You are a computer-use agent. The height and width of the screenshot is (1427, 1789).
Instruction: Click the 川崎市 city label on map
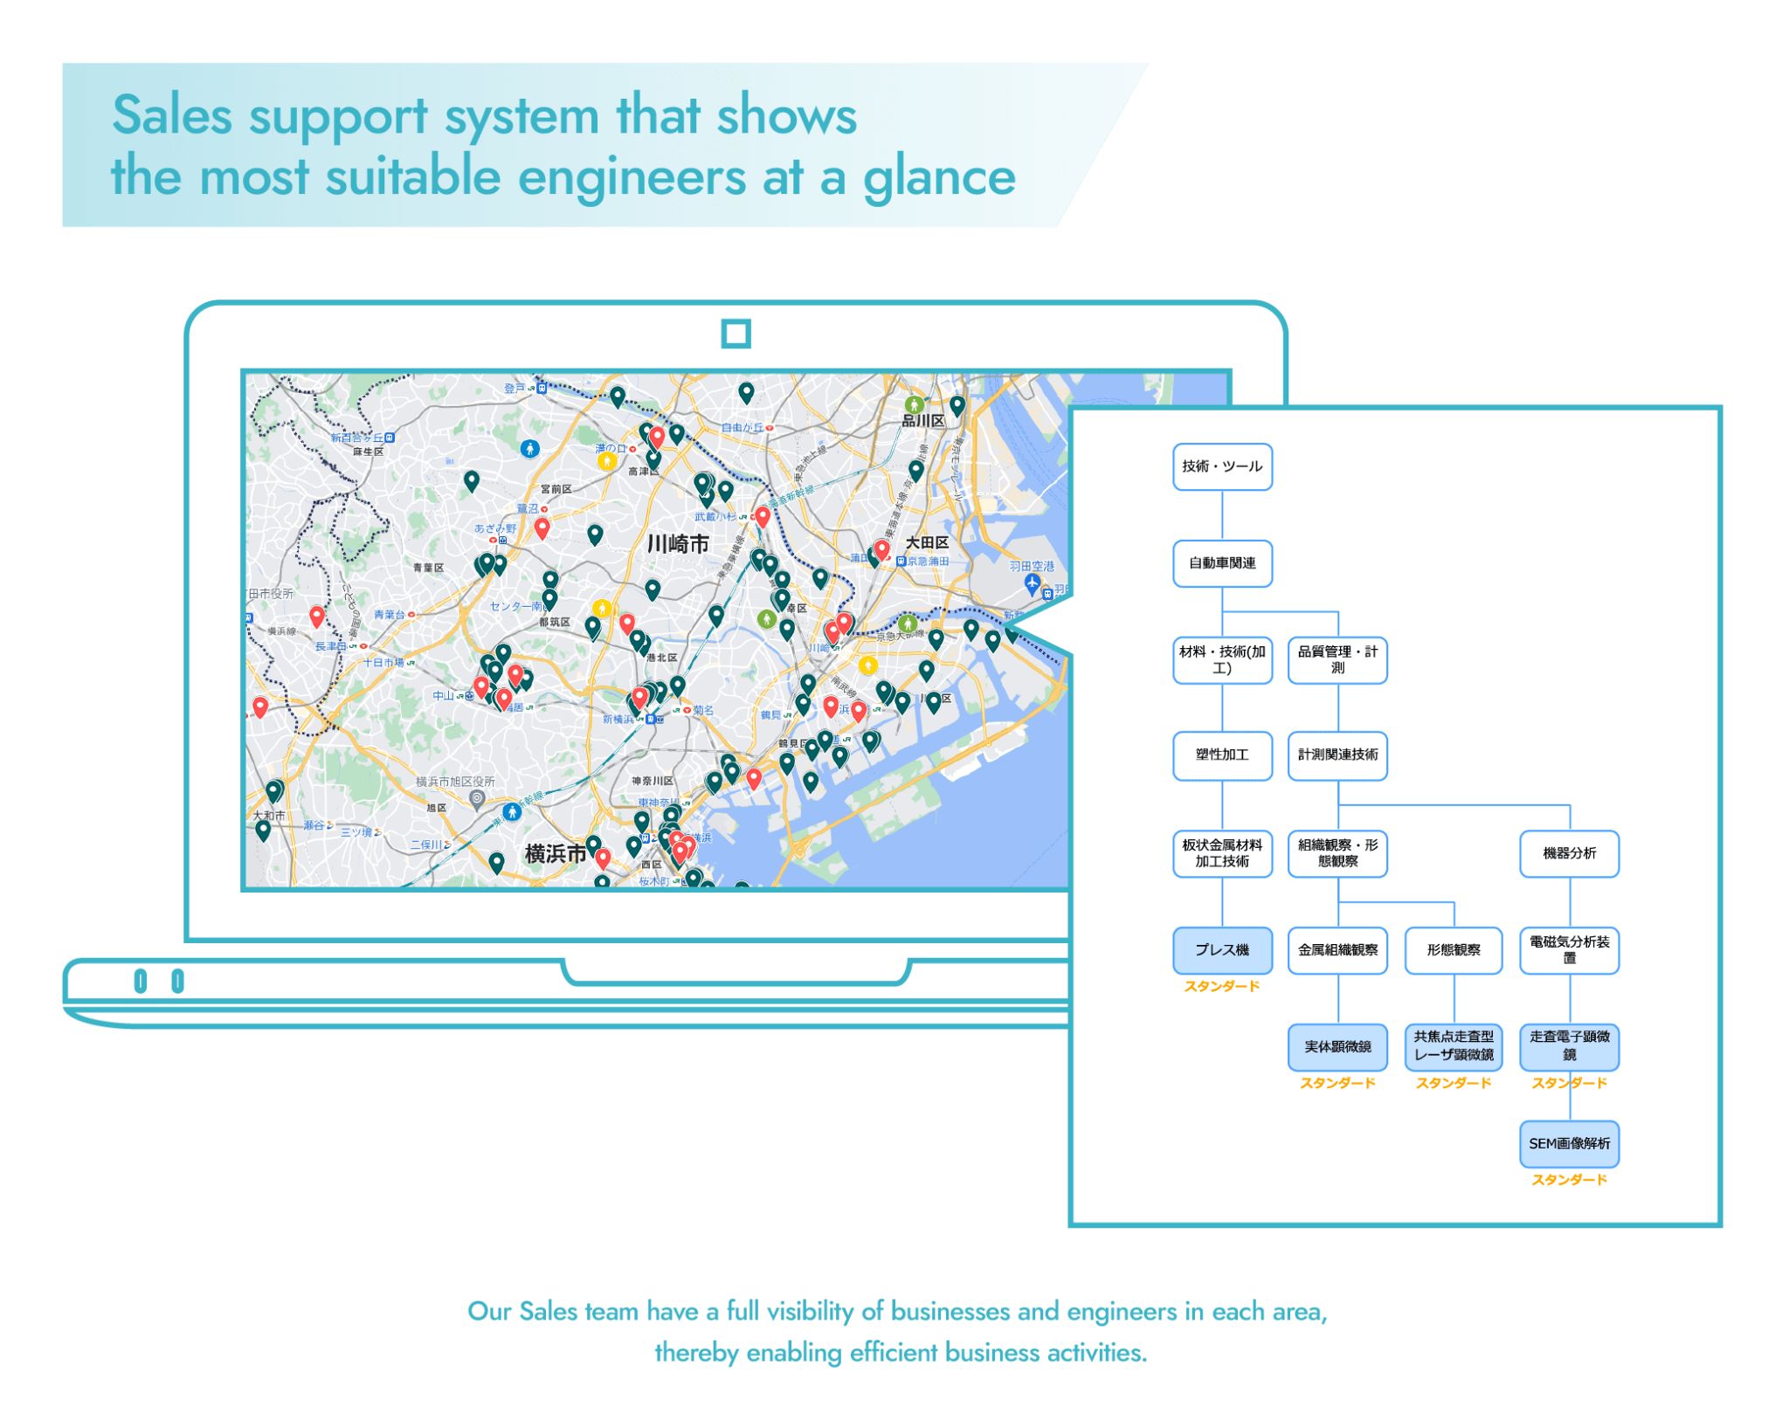[x=678, y=544]
